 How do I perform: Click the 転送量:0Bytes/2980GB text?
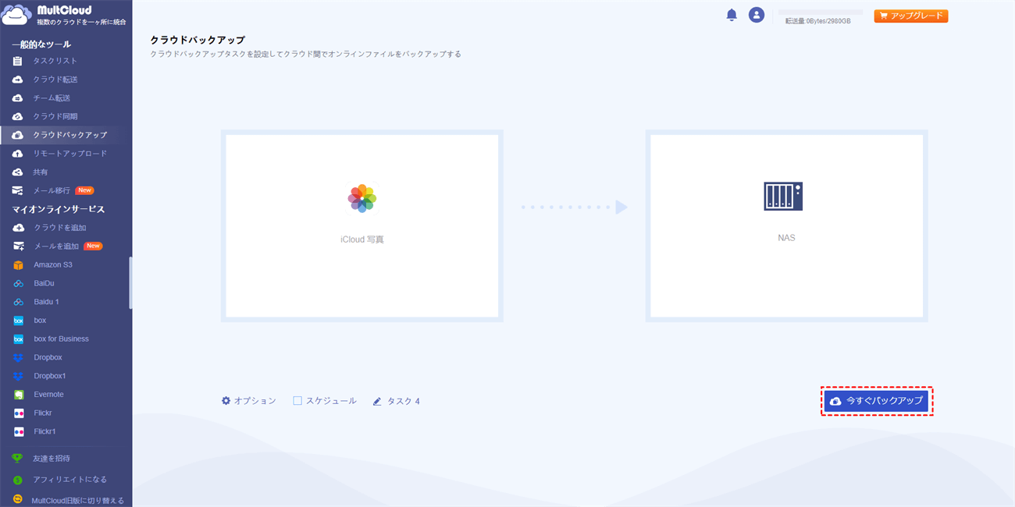pyautogui.click(x=817, y=21)
